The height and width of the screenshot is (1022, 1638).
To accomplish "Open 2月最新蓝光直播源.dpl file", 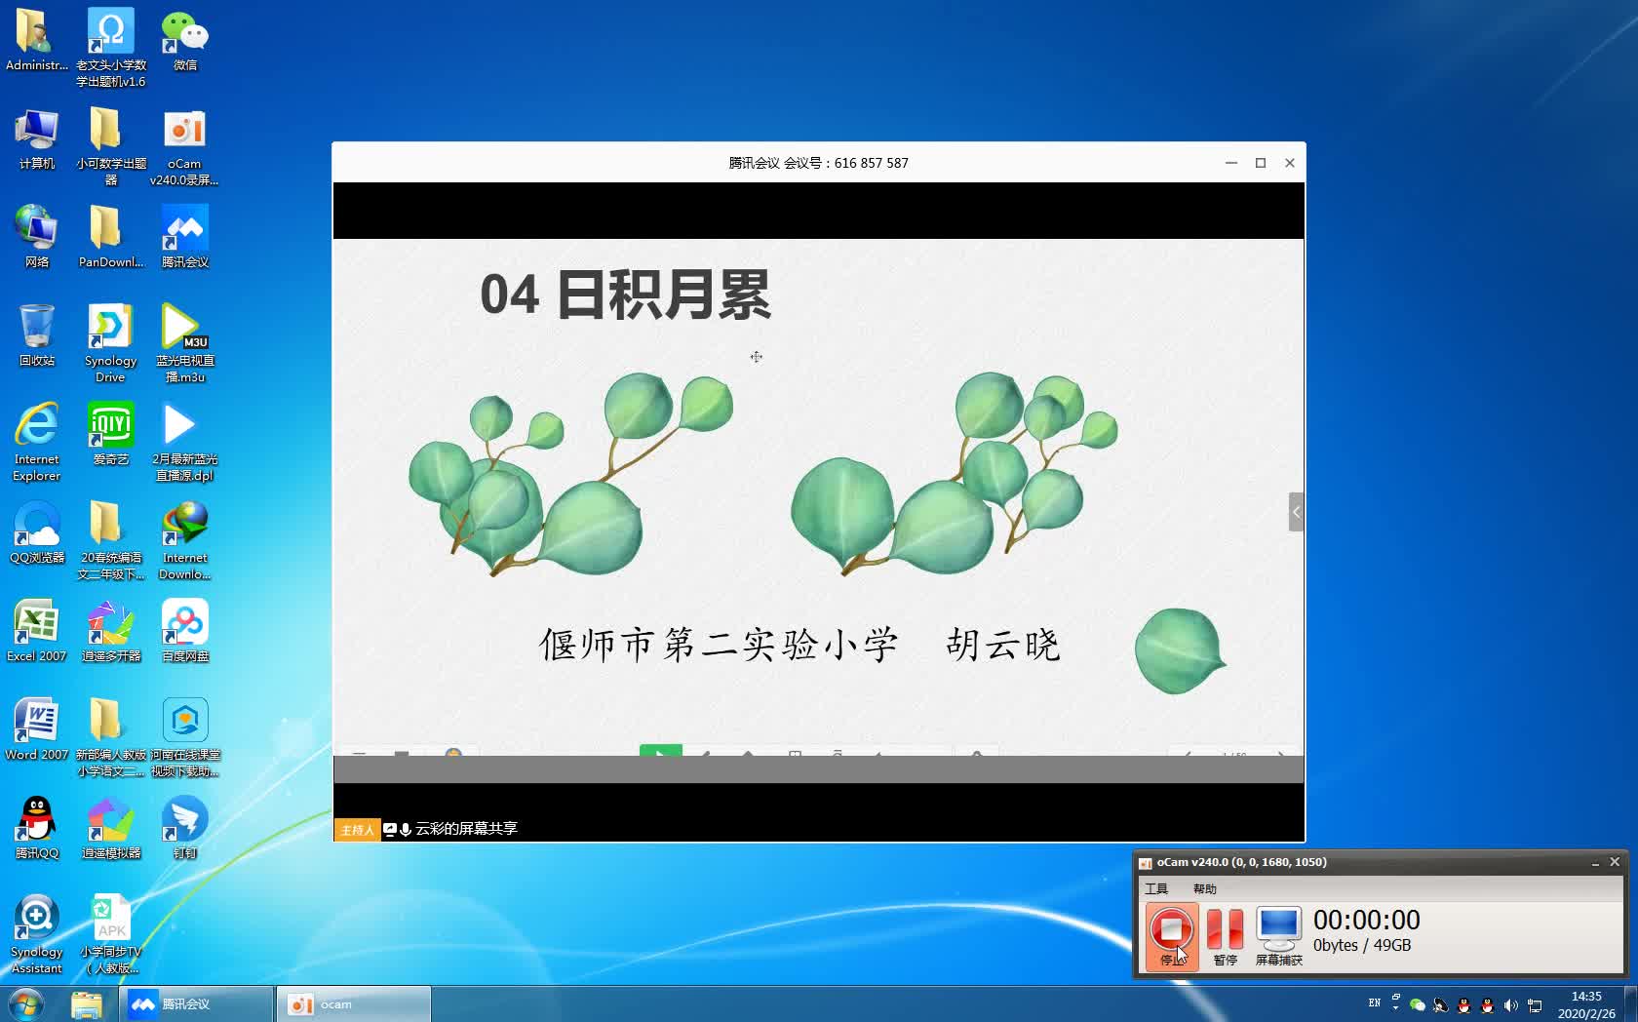I will pyautogui.click(x=184, y=442).
